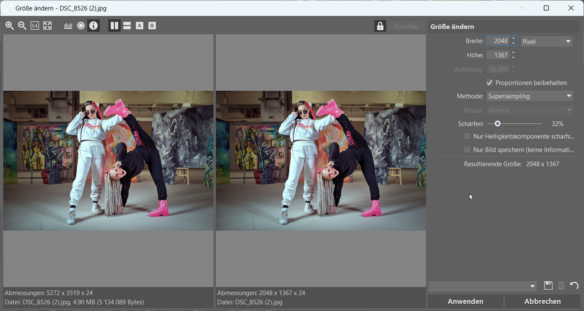584x311 pixels.
Task: Click the preview lock icon
Action: [x=380, y=26]
